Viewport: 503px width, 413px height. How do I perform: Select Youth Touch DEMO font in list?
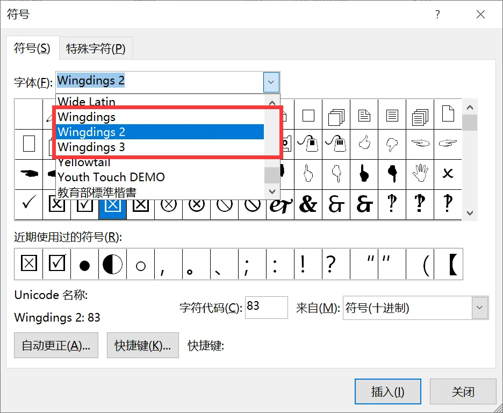[x=111, y=177]
